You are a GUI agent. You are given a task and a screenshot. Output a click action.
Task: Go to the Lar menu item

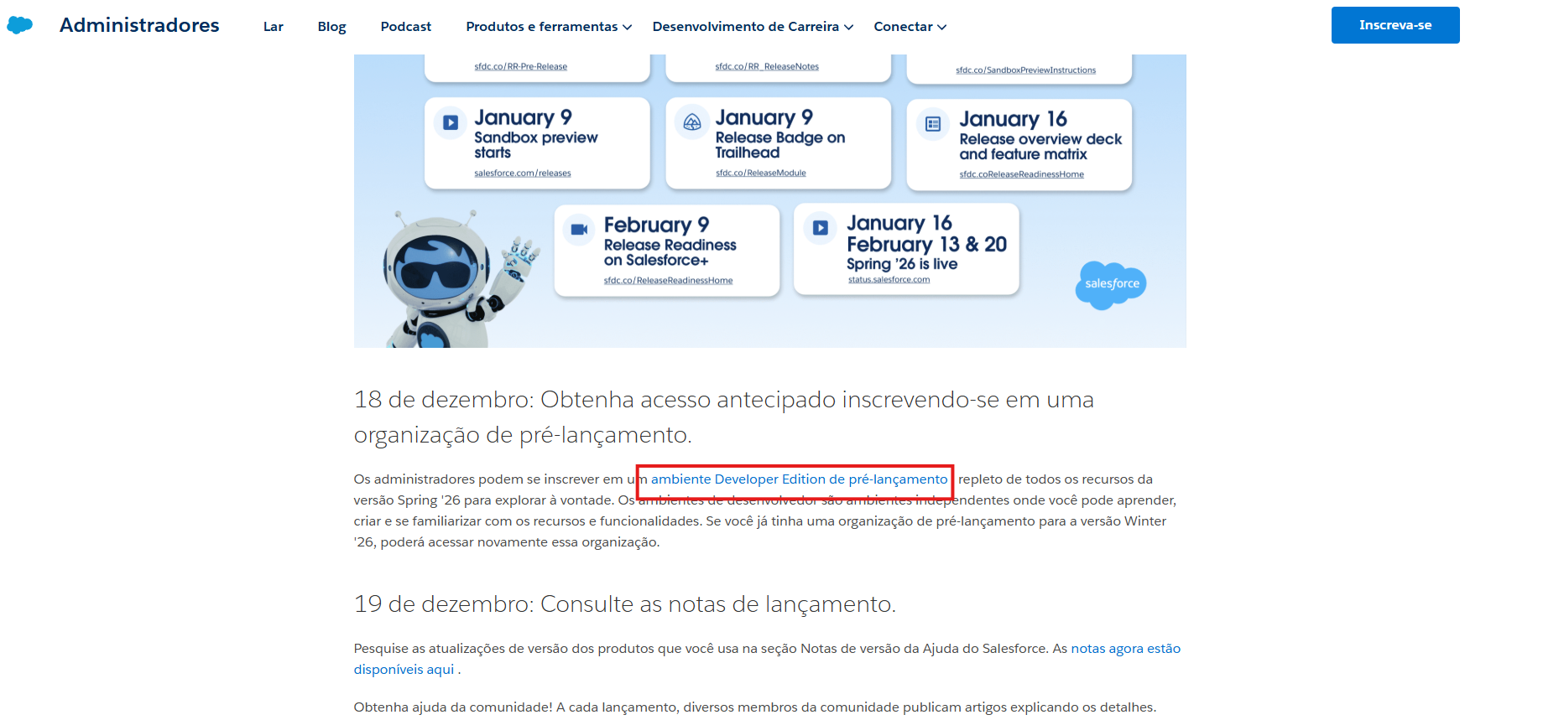coord(274,27)
